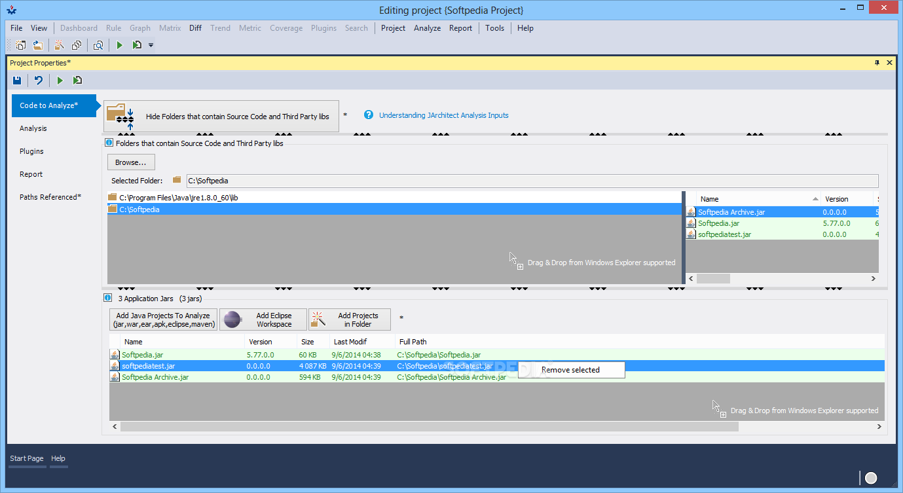Select the C:\Softpedia folder row
This screenshot has height=493, width=903.
point(394,210)
